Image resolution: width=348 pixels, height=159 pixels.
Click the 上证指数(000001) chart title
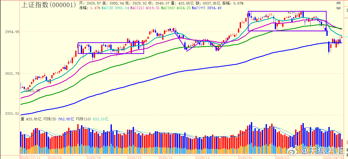[x=49, y=5]
